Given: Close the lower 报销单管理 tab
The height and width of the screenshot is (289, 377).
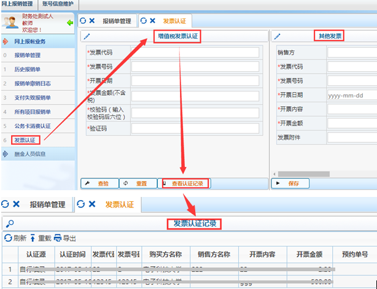Looking at the screenshot, I should point(17,204).
